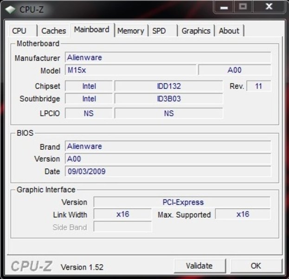The height and width of the screenshot is (279, 289).
Task: Click the BIOS Date field 09/03/2009
Action: click(168, 171)
